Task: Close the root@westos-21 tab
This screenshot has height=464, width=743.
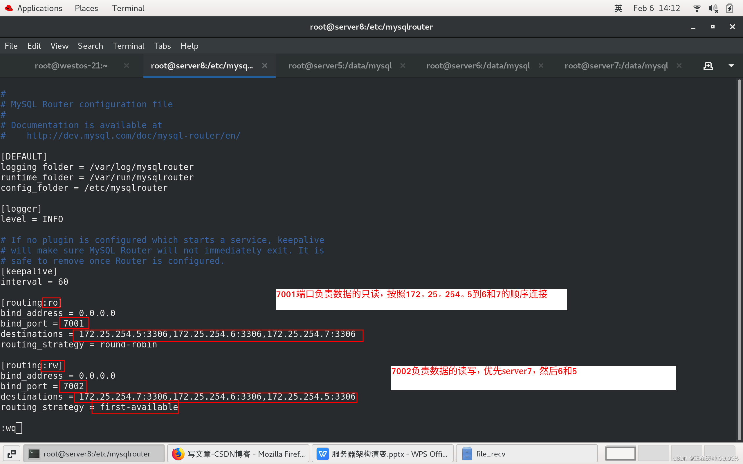Action: (127, 66)
